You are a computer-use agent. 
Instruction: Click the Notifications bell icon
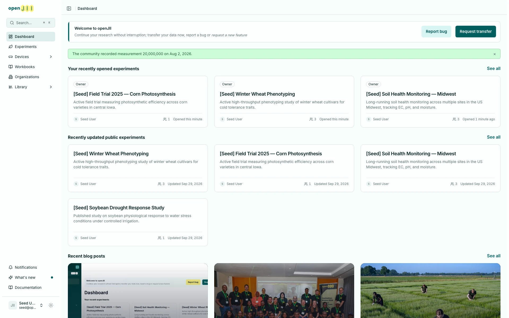tap(11, 267)
